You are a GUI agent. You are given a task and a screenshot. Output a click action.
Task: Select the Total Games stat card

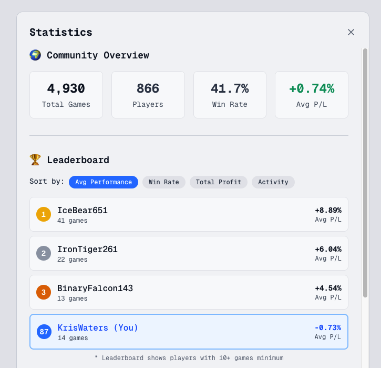point(66,95)
